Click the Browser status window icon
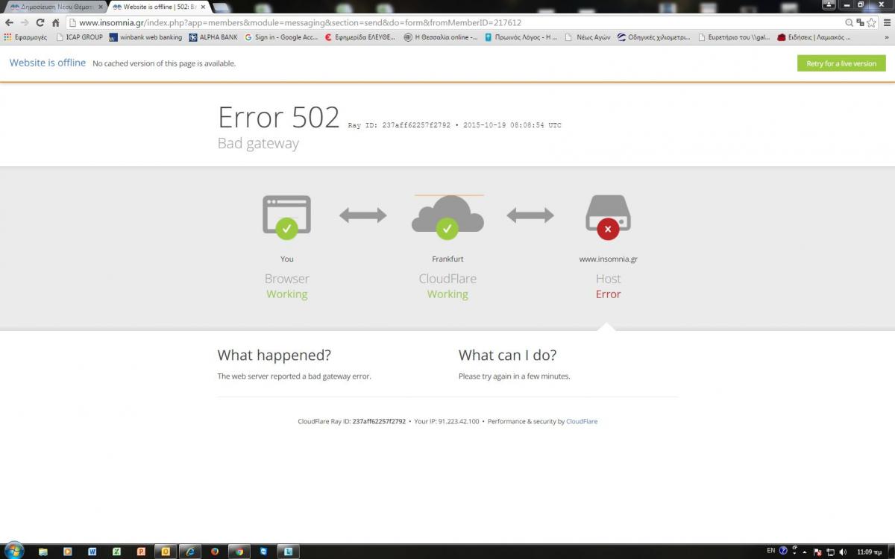Image resolution: width=895 pixels, height=559 pixels. (286, 216)
